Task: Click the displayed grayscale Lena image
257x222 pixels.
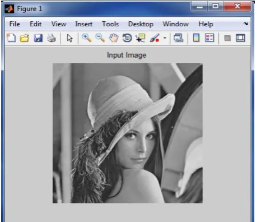Action: pyautogui.click(x=128, y=133)
